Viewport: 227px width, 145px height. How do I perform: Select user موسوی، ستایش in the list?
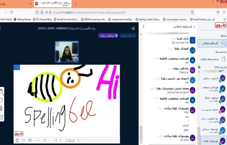pyautogui.click(x=213, y=130)
